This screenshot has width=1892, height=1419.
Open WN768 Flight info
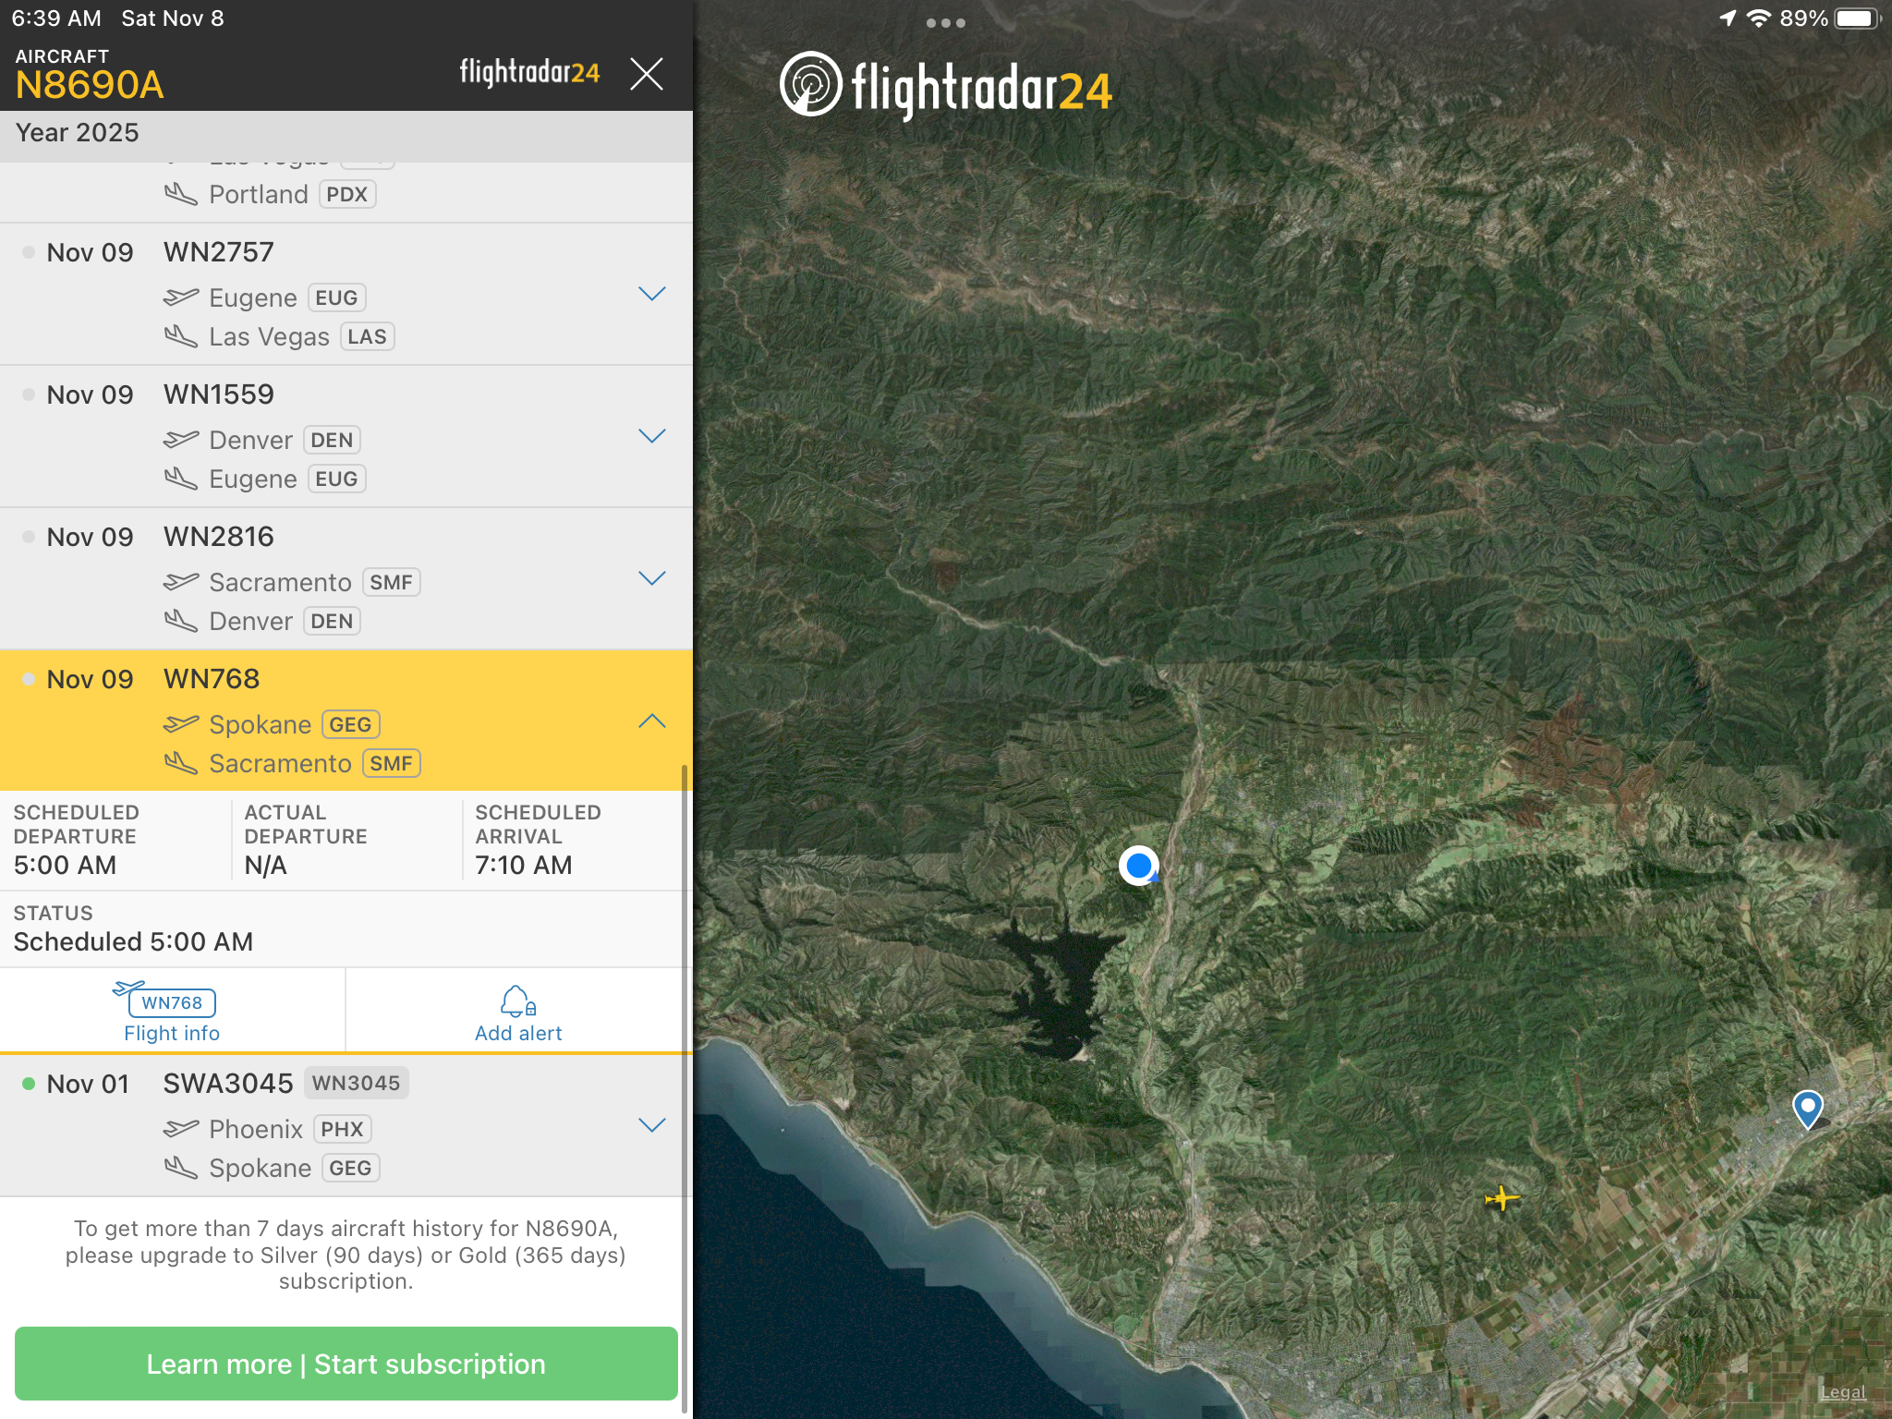tap(172, 1012)
